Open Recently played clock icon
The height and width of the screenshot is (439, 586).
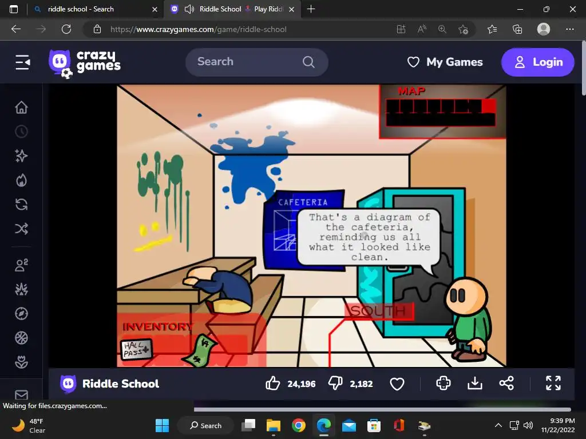(21, 131)
